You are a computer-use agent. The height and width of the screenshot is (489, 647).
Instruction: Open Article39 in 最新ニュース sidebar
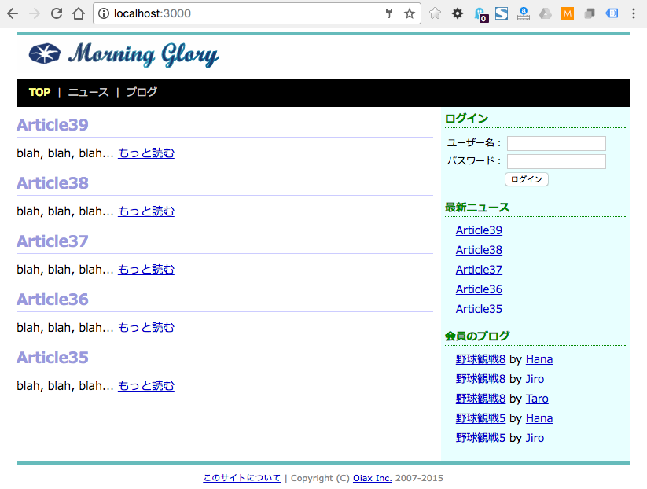(x=479, y=230)
